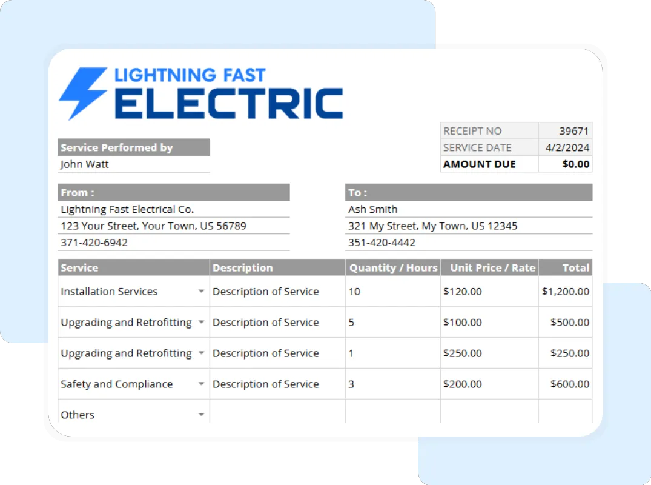Click the AMOUNT DUE cell
Screen dimensions: 651x485
pyautogui.click(x=565, y=164)
